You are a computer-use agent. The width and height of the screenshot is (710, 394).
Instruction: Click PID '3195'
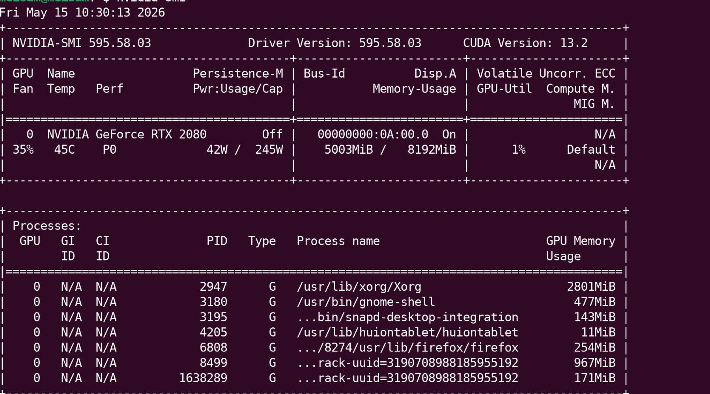[x=213, y=317]
